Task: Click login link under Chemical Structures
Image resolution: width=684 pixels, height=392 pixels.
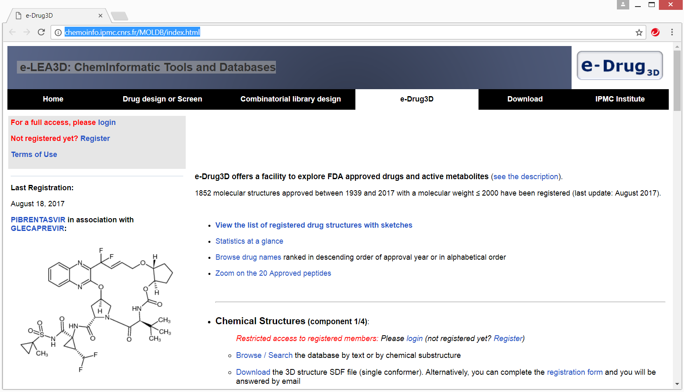Action: (414, 339)
